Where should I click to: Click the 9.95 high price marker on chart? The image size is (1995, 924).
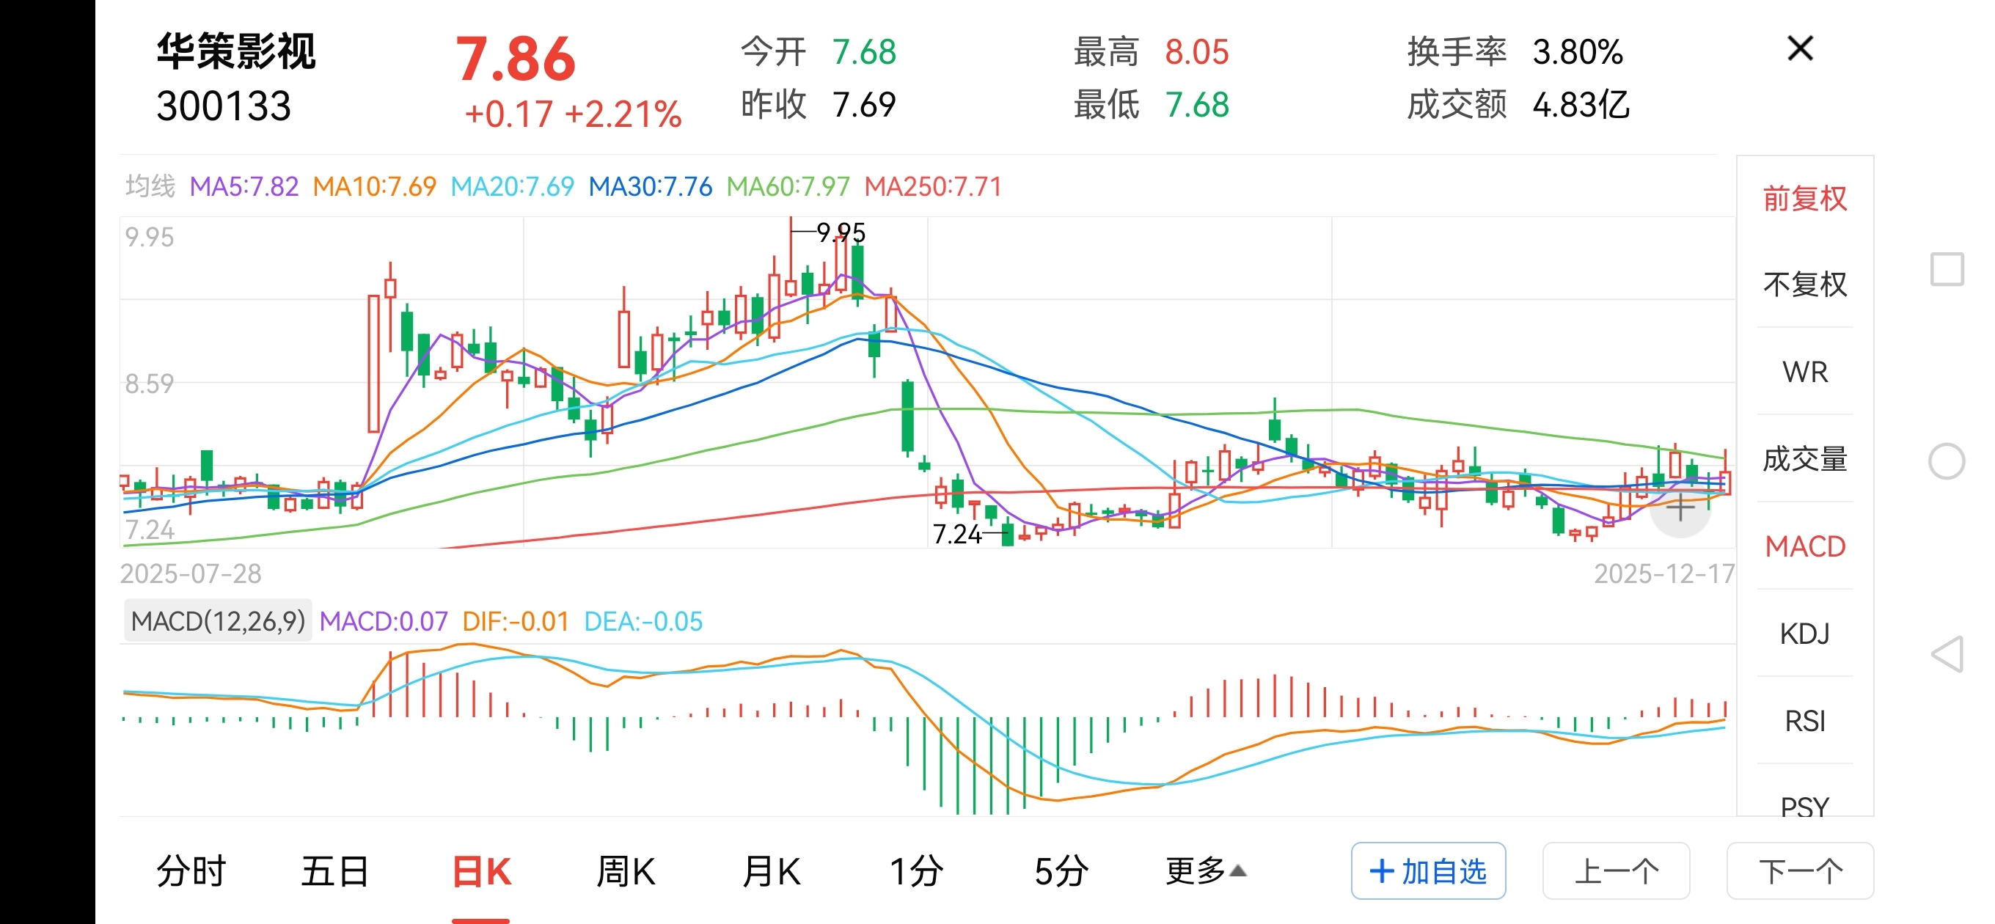pyautogui.click(x=841, y=232)
